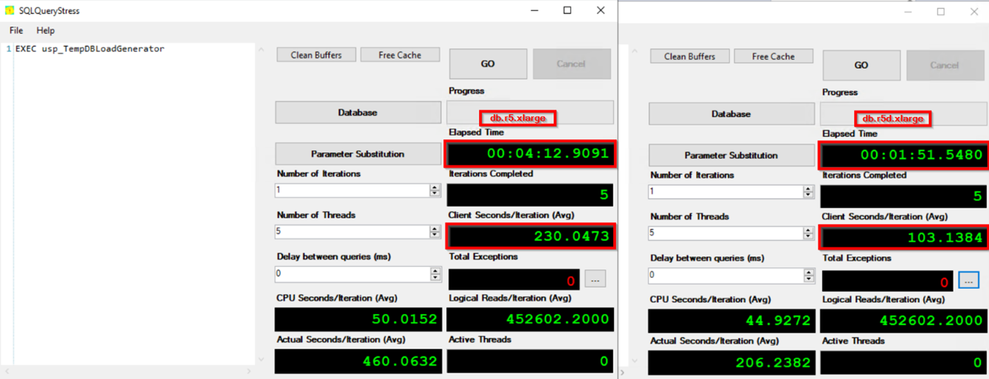Increase Number of Threads in right window
Screen dimensions: 989x379
coord(809,230)
